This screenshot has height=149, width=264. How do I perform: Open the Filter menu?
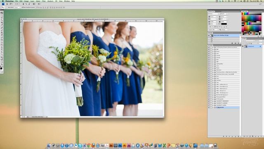click(44, 1)
